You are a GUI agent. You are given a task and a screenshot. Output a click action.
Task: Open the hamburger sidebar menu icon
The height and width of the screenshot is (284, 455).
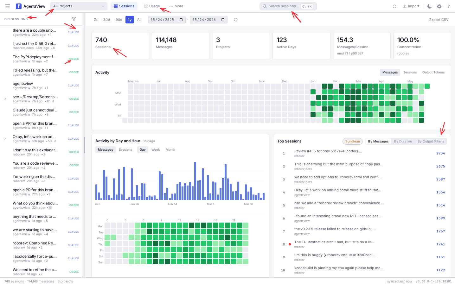(x=8, y=6)
